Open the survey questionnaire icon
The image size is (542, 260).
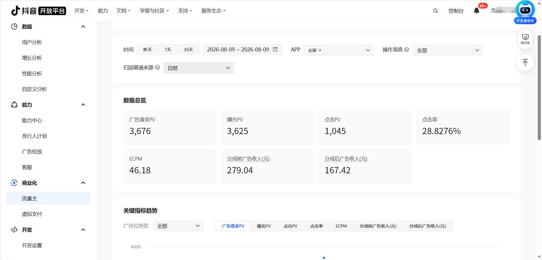coord(525,39)
